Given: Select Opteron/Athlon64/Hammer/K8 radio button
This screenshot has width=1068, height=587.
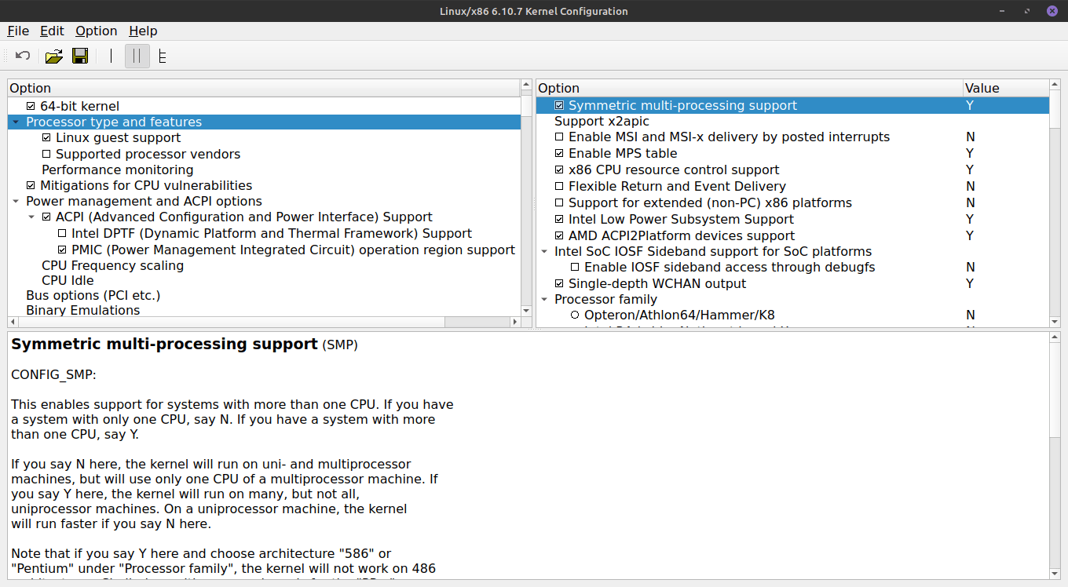Looking at the screenshot, I should click(575, 315).
